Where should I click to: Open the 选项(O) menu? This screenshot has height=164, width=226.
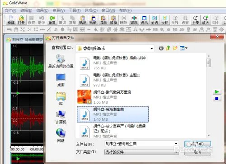click(91, 10)
